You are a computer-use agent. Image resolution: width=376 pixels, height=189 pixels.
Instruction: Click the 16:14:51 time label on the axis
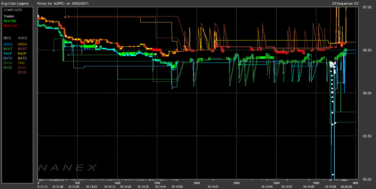point(213,187)
